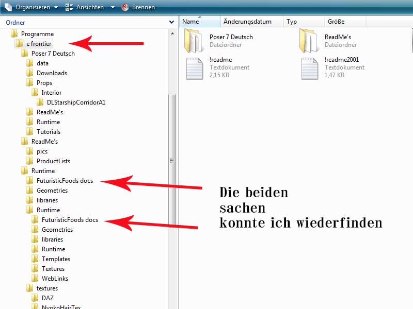This screenshot has width=413, height=309.
Task: Click the Ansichten toolbar button
Action: coord(90,7)
